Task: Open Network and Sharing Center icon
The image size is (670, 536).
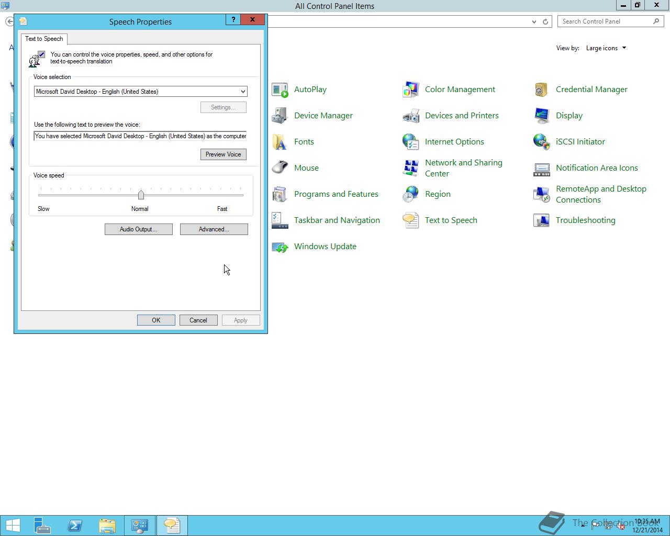Action: coord(411,168)
